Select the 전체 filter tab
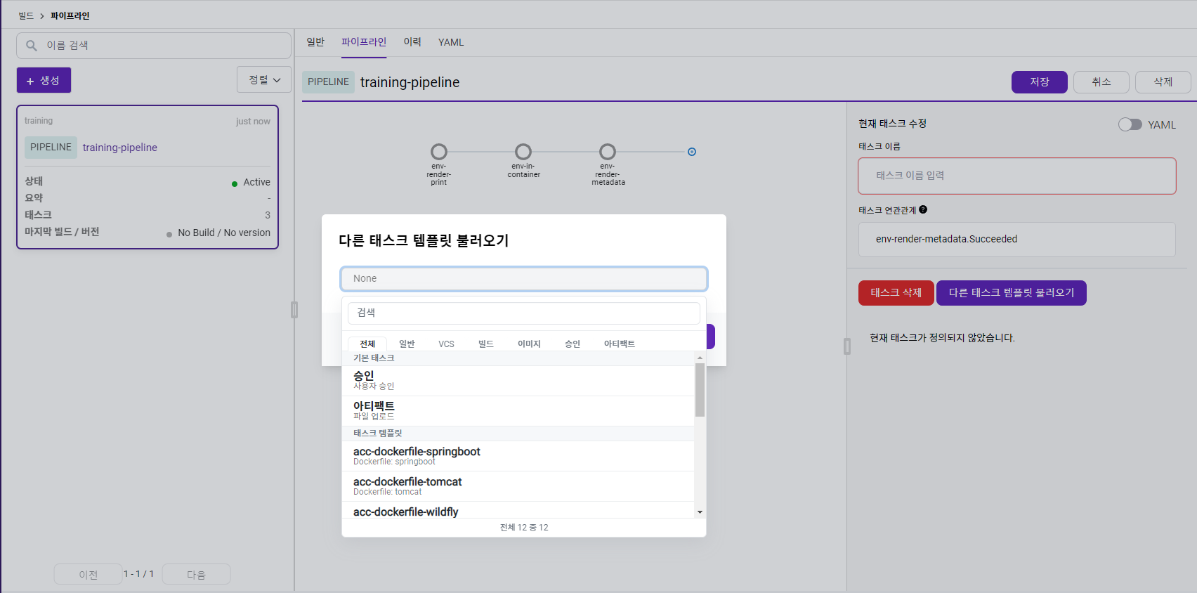The image size is (1197, 593). (x=367, y=344)
